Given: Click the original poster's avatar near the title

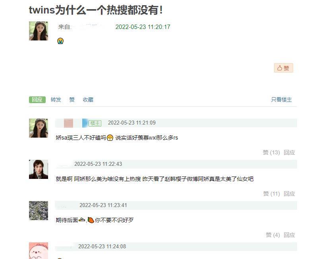Looking at the screenshot, I should point(39,31).
